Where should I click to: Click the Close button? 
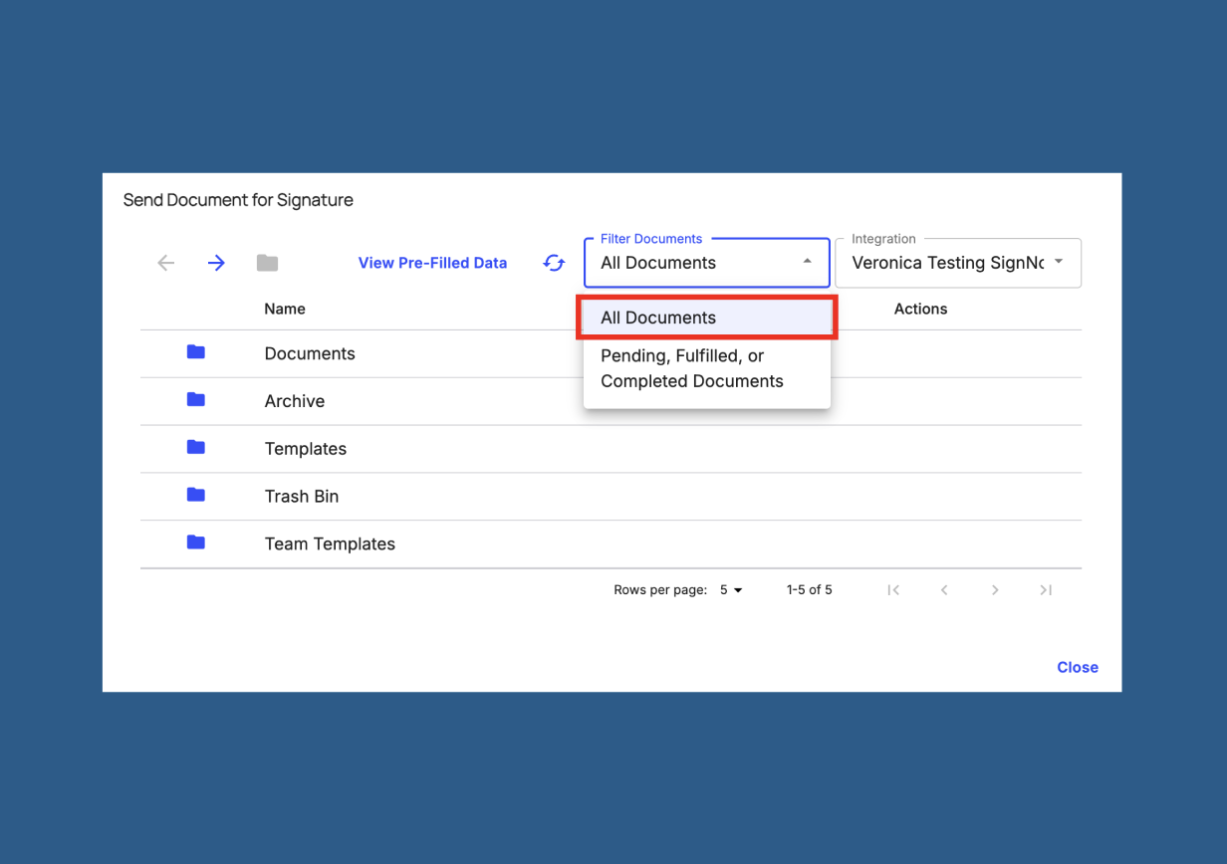coord(1078,667)
